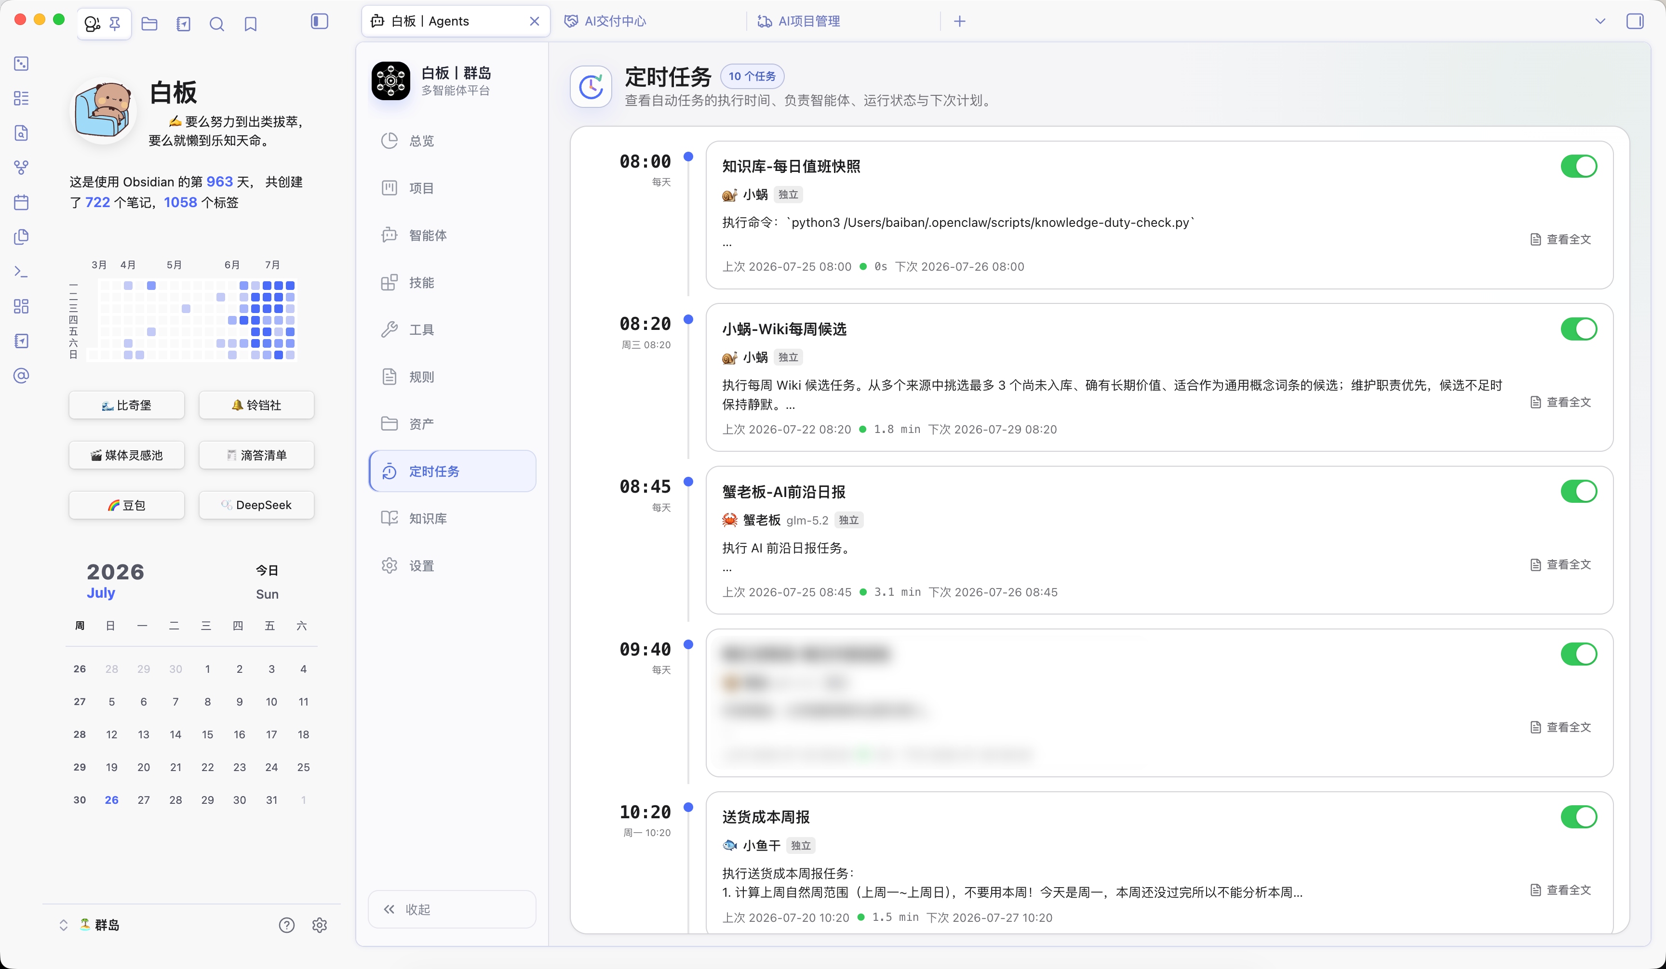This screenshot has height=969, width=1666.
Task: Click the DeepSeek shortcut button
Action: 256,505
